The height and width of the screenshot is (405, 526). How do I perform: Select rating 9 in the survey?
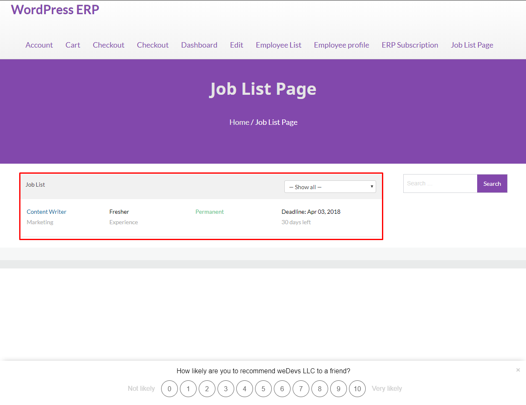[x=339, y=389]
